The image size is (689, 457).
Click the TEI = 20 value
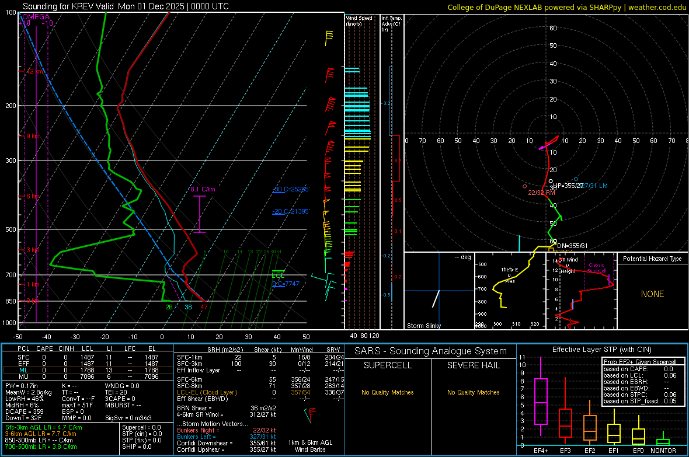click(116, 392)
